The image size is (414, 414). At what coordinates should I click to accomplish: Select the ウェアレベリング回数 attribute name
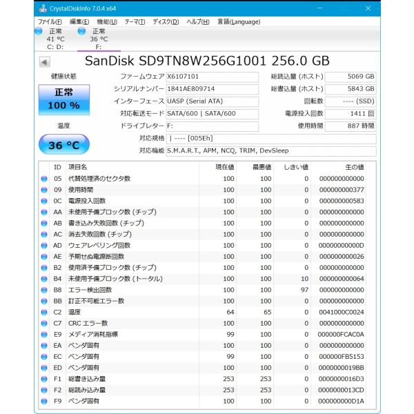[x=99, y=246]
